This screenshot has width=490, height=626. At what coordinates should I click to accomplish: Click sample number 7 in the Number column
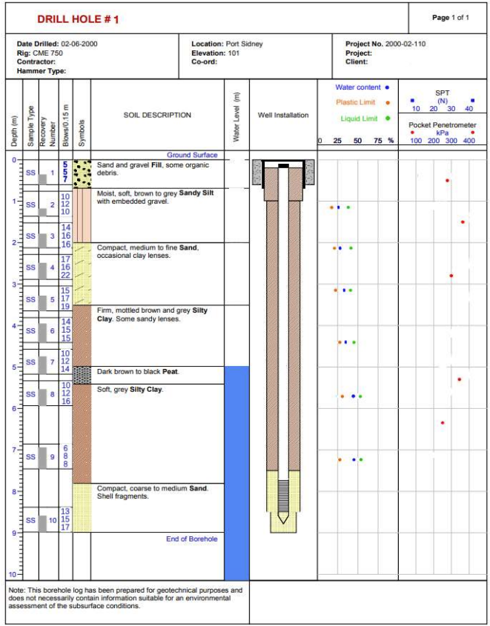(53, 362)
